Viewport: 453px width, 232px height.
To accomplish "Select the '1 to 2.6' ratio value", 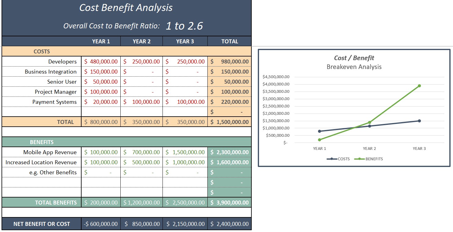I will point(184,26).
